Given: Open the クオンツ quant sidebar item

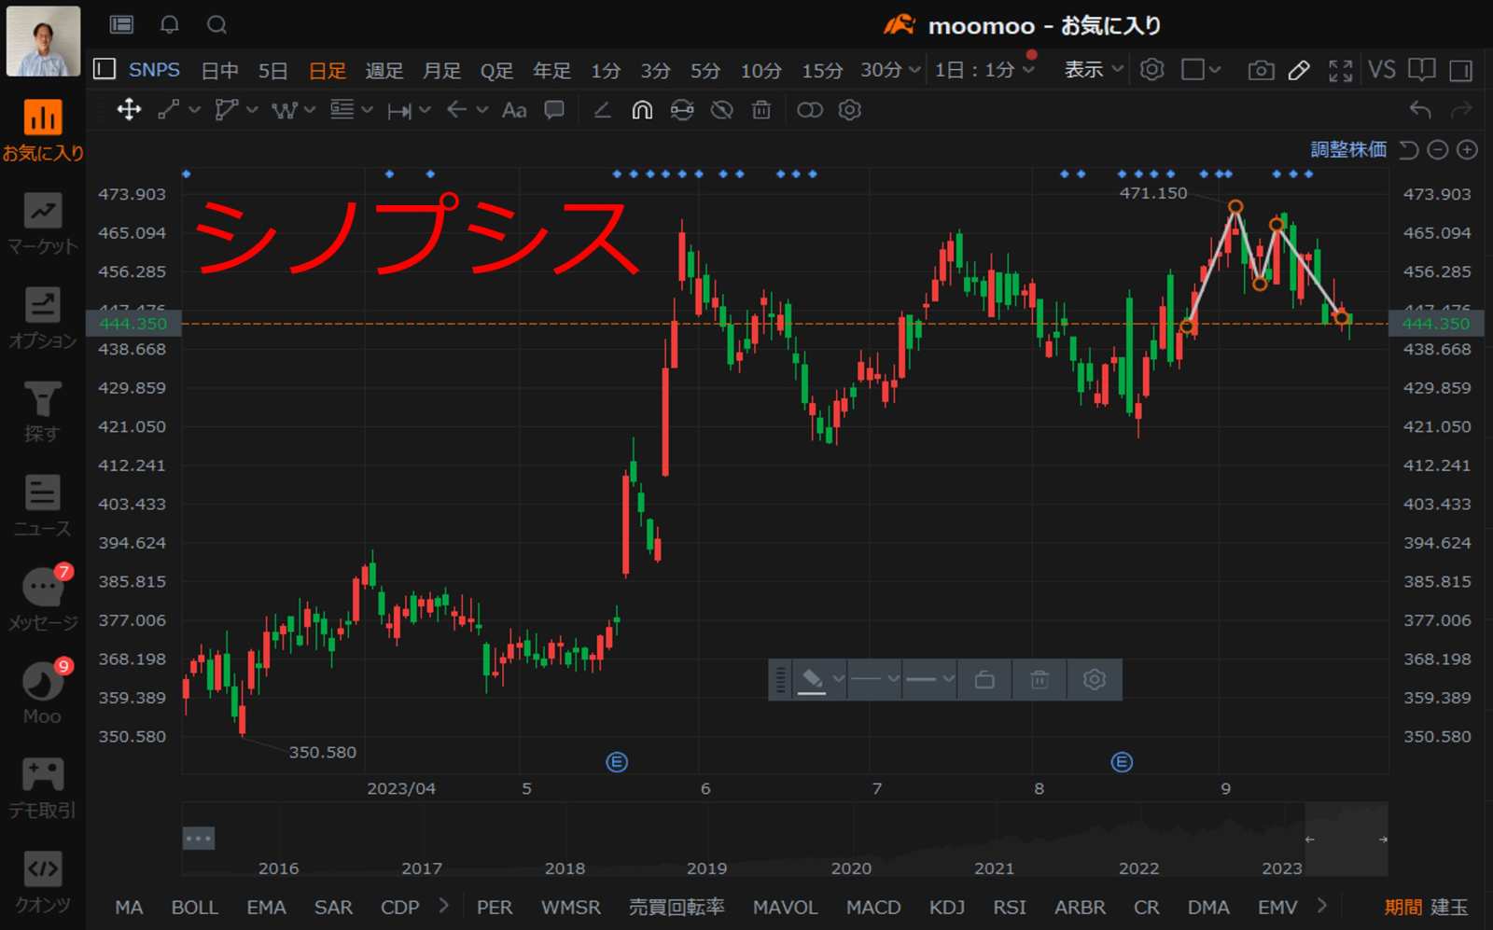Looking at the screenshot, I should point(43,881).
